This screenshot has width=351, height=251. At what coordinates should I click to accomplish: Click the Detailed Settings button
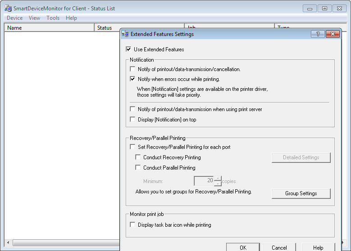pos(301,157)
